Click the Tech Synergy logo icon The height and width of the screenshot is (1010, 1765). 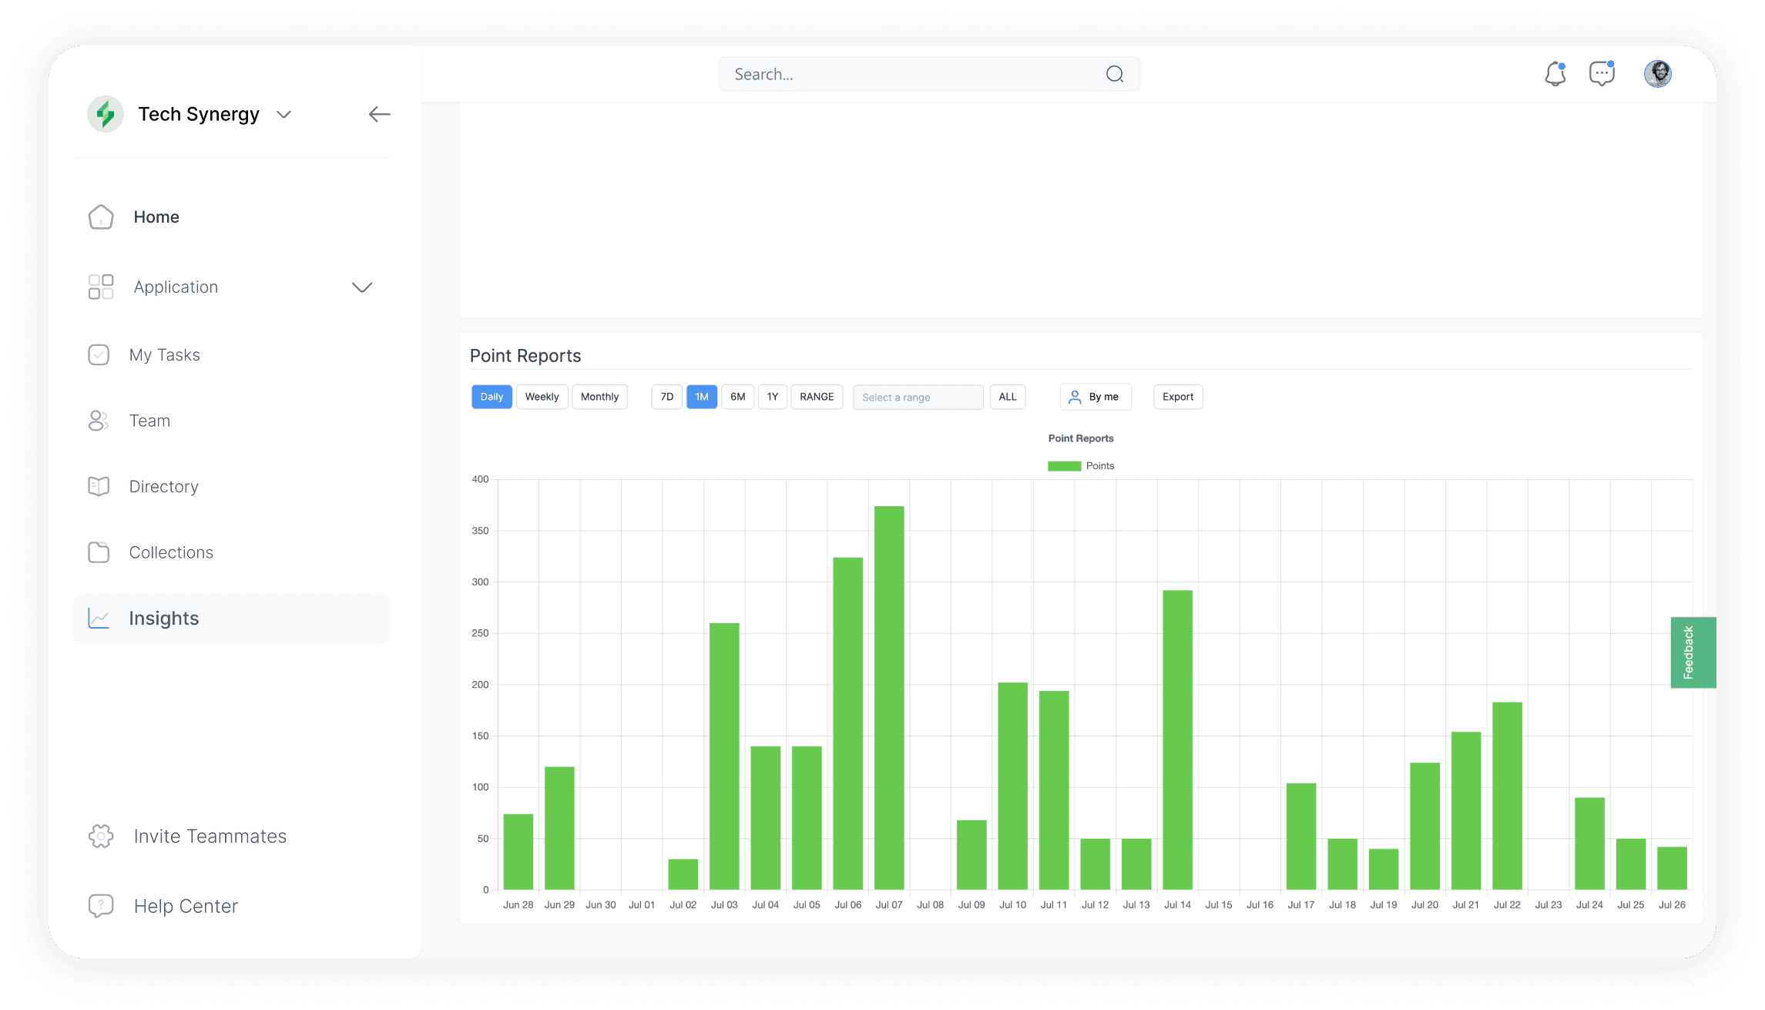[106, 115]
